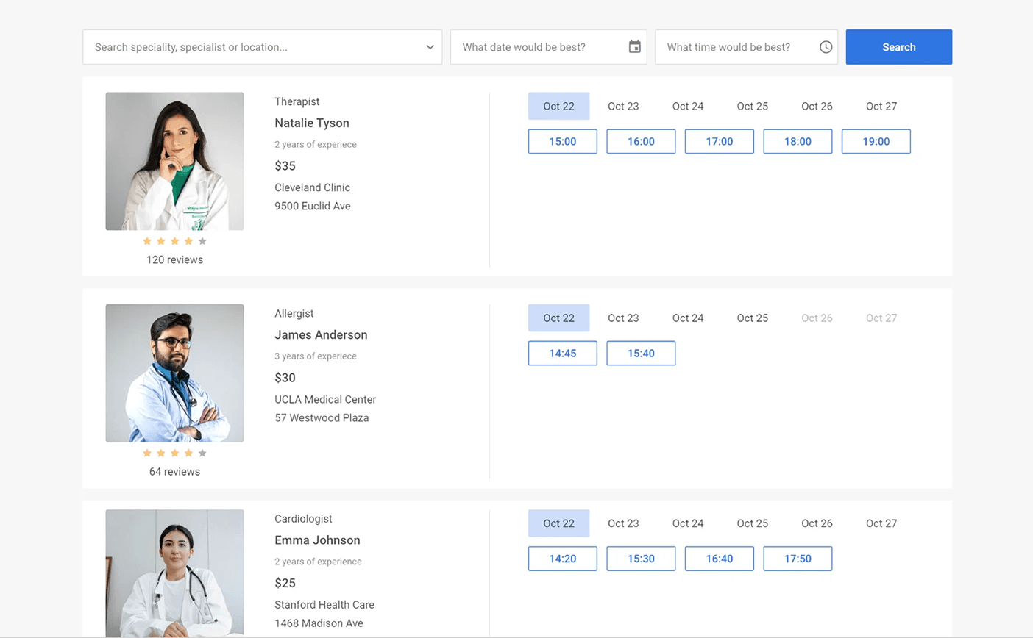Viewport: 1033px width, 638px height.
Task: Select Oct 23 tab for Emma Johnson
Action: (623, 523)
